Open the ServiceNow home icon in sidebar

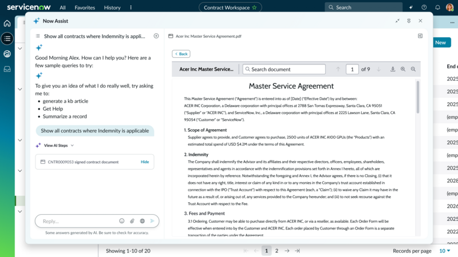[x=7, y=23]
